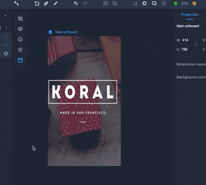Select the Pen tool in toolbar
Viewport: 206px width, 185px height.
[x=46, y=3]
